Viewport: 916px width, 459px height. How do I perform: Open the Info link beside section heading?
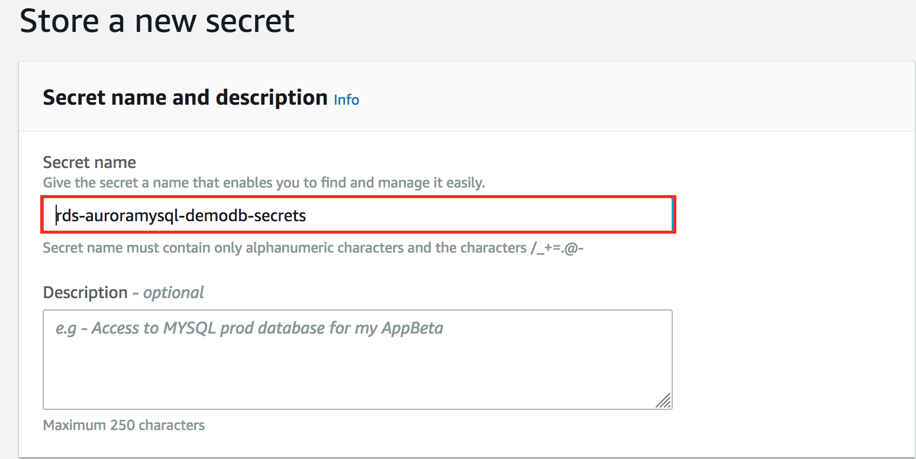point(346,99)
